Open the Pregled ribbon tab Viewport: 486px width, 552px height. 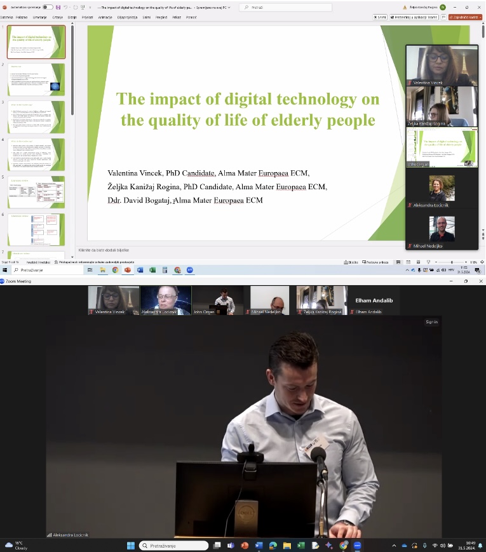pyautogui.click(x=161, y=17)
